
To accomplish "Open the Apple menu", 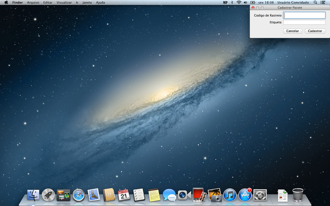I will click(6, 2).
